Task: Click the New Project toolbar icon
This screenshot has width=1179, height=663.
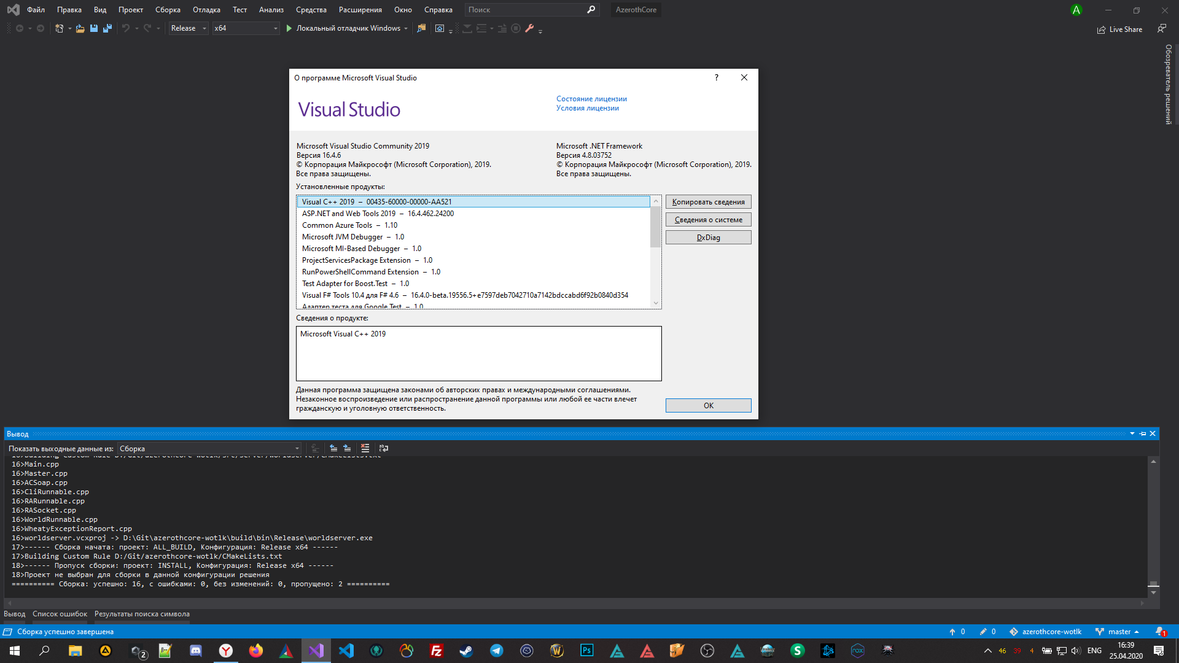Action: [x=60, y=28]
